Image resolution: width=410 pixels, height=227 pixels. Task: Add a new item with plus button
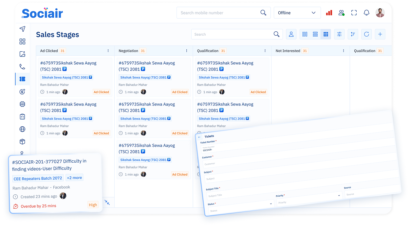click(380, 34)
